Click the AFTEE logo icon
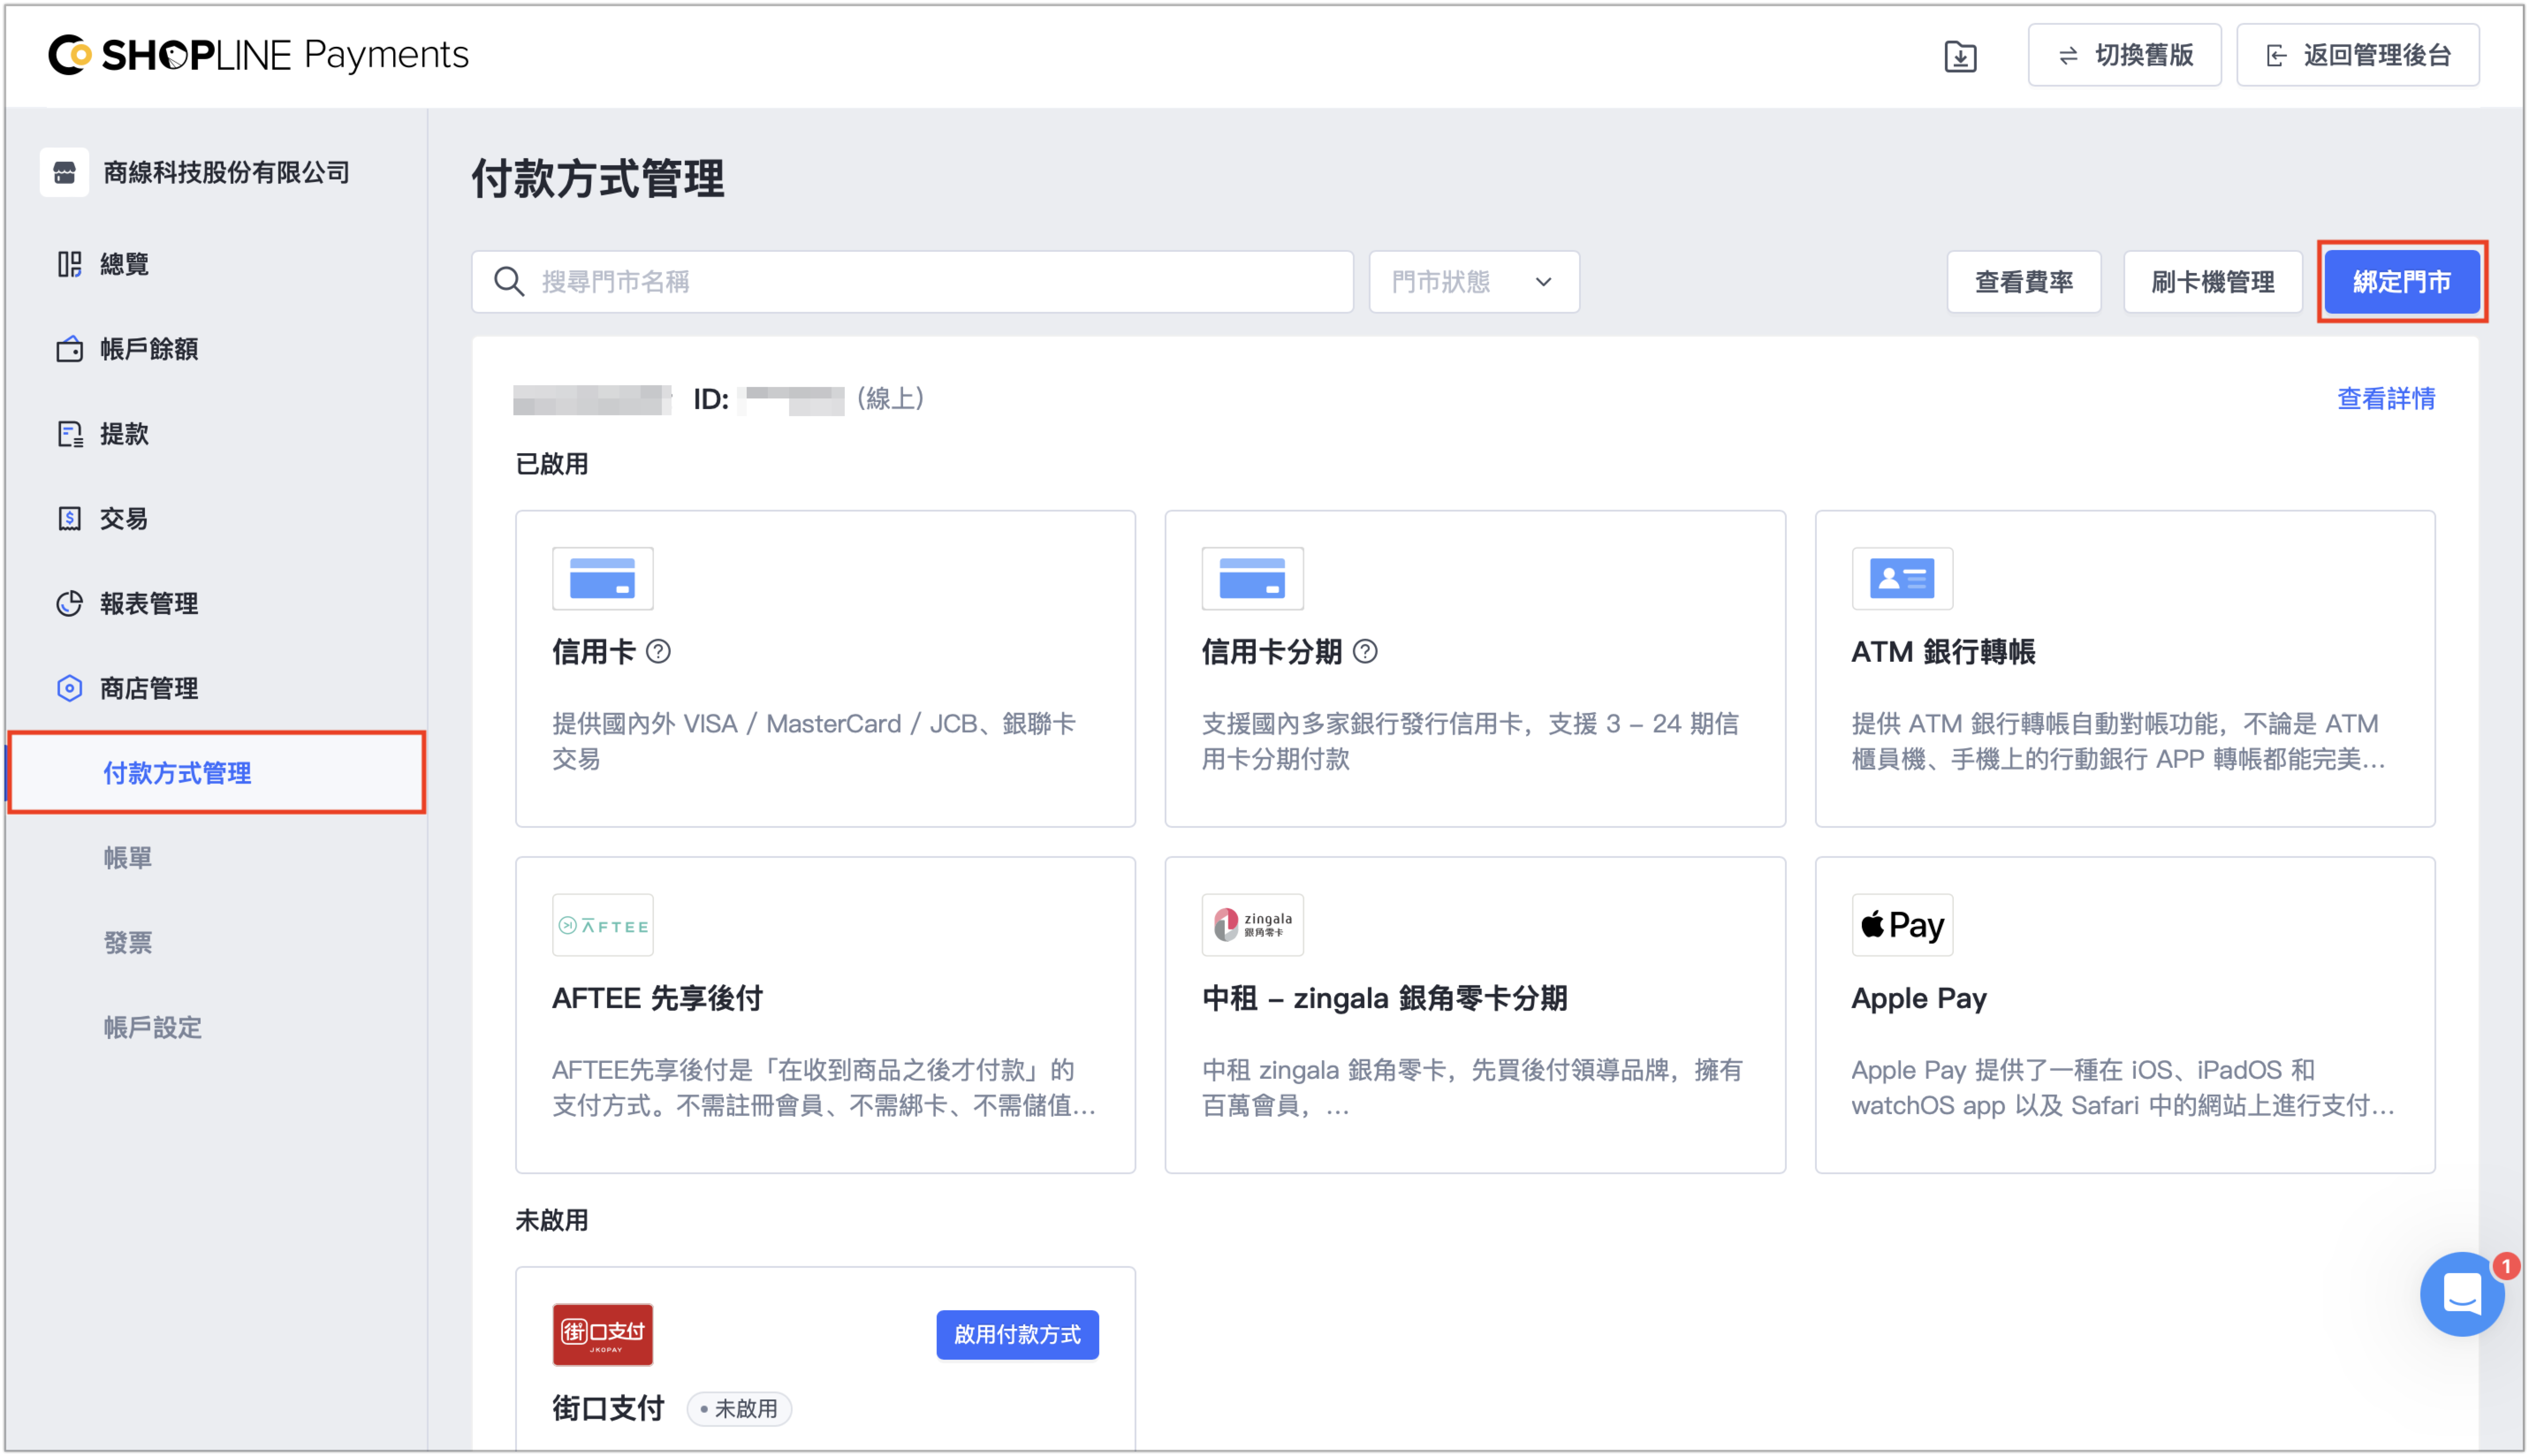Viewport: 2529px width, 1456px height. point(603,925)
